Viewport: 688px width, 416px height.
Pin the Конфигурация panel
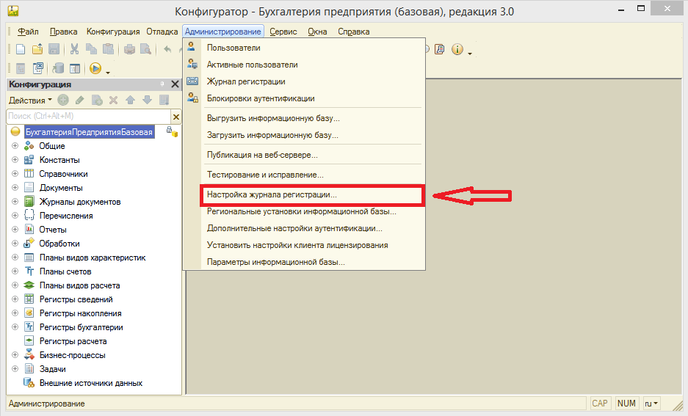(x=163, y=84)
